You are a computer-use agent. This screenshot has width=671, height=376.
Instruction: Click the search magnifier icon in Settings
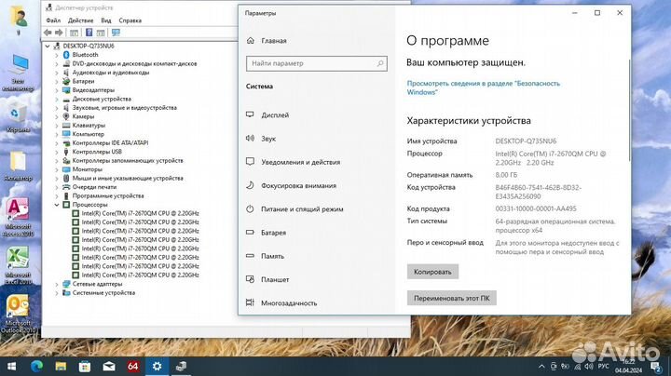[x=380, y=63]
